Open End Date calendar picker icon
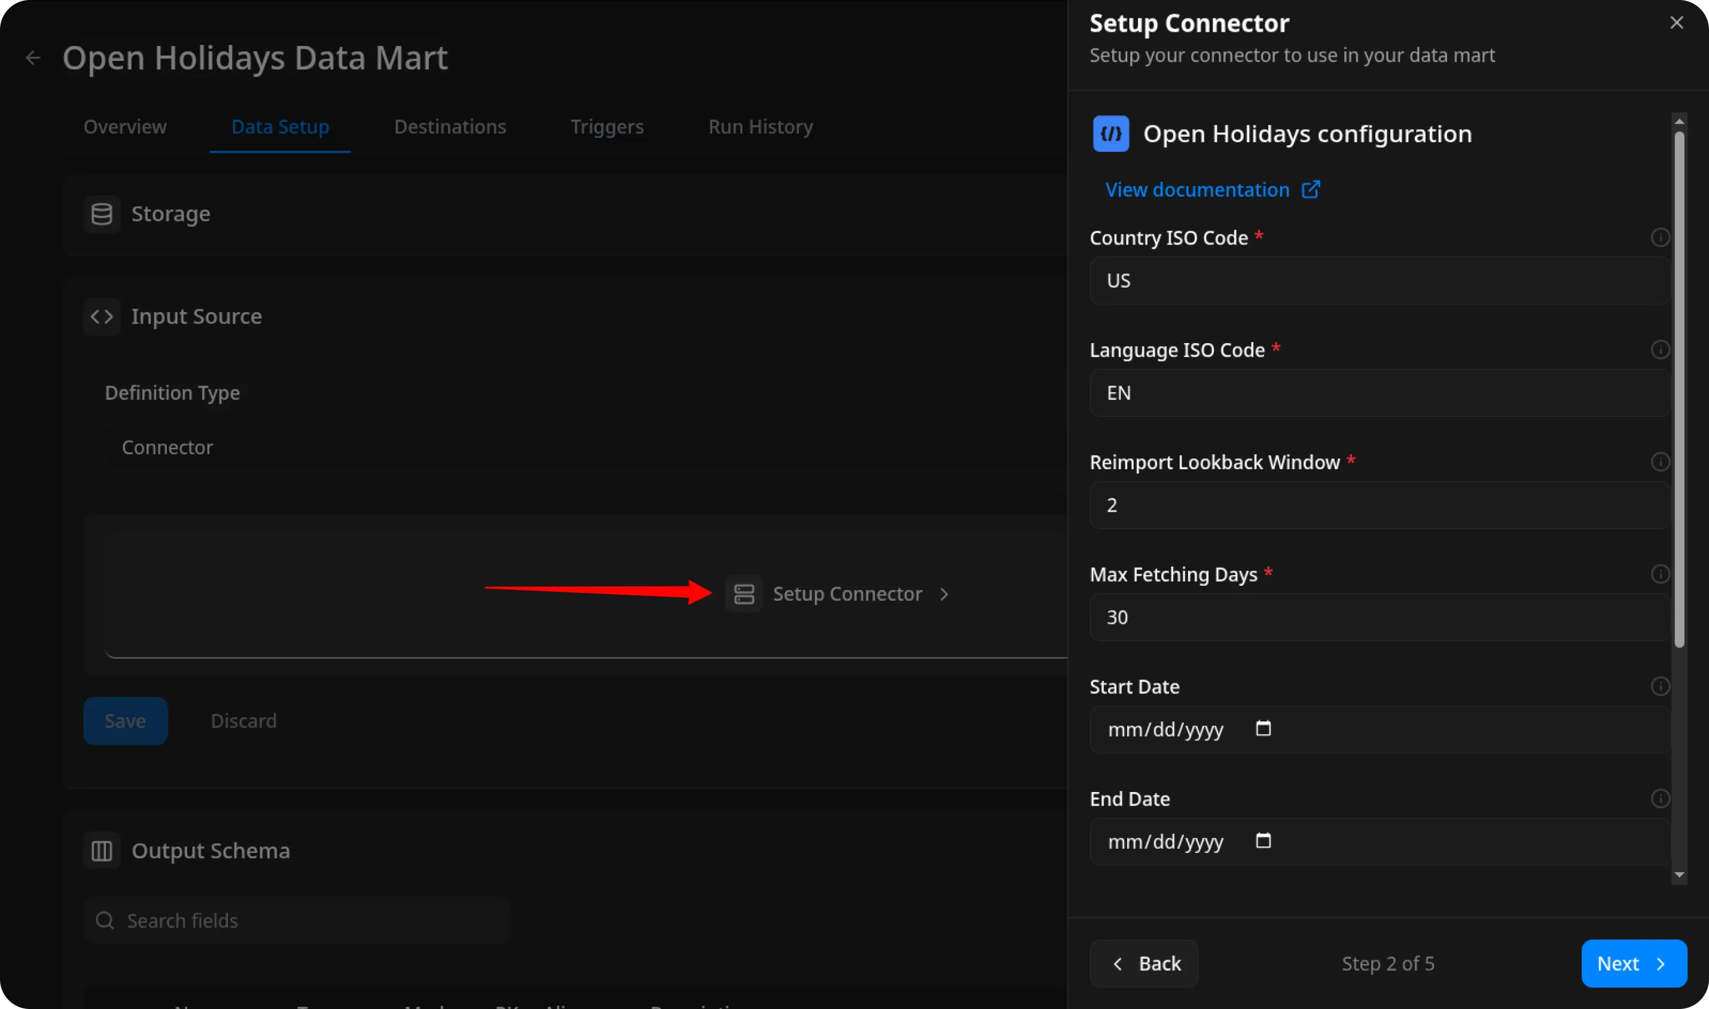Screen dimensions: 1709x1009 pos(1263,840)
